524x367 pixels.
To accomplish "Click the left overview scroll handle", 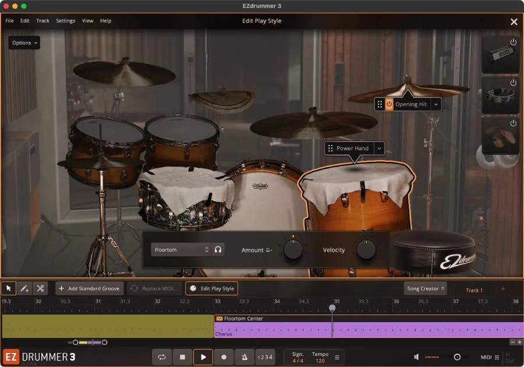I will [x=76, y=343].
